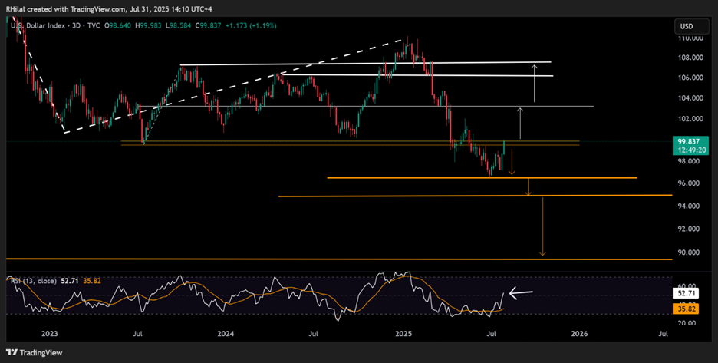Screen dimensions: 718x363
Task: Select the long orange down-arrow toward 90
Action: point(542,226)
